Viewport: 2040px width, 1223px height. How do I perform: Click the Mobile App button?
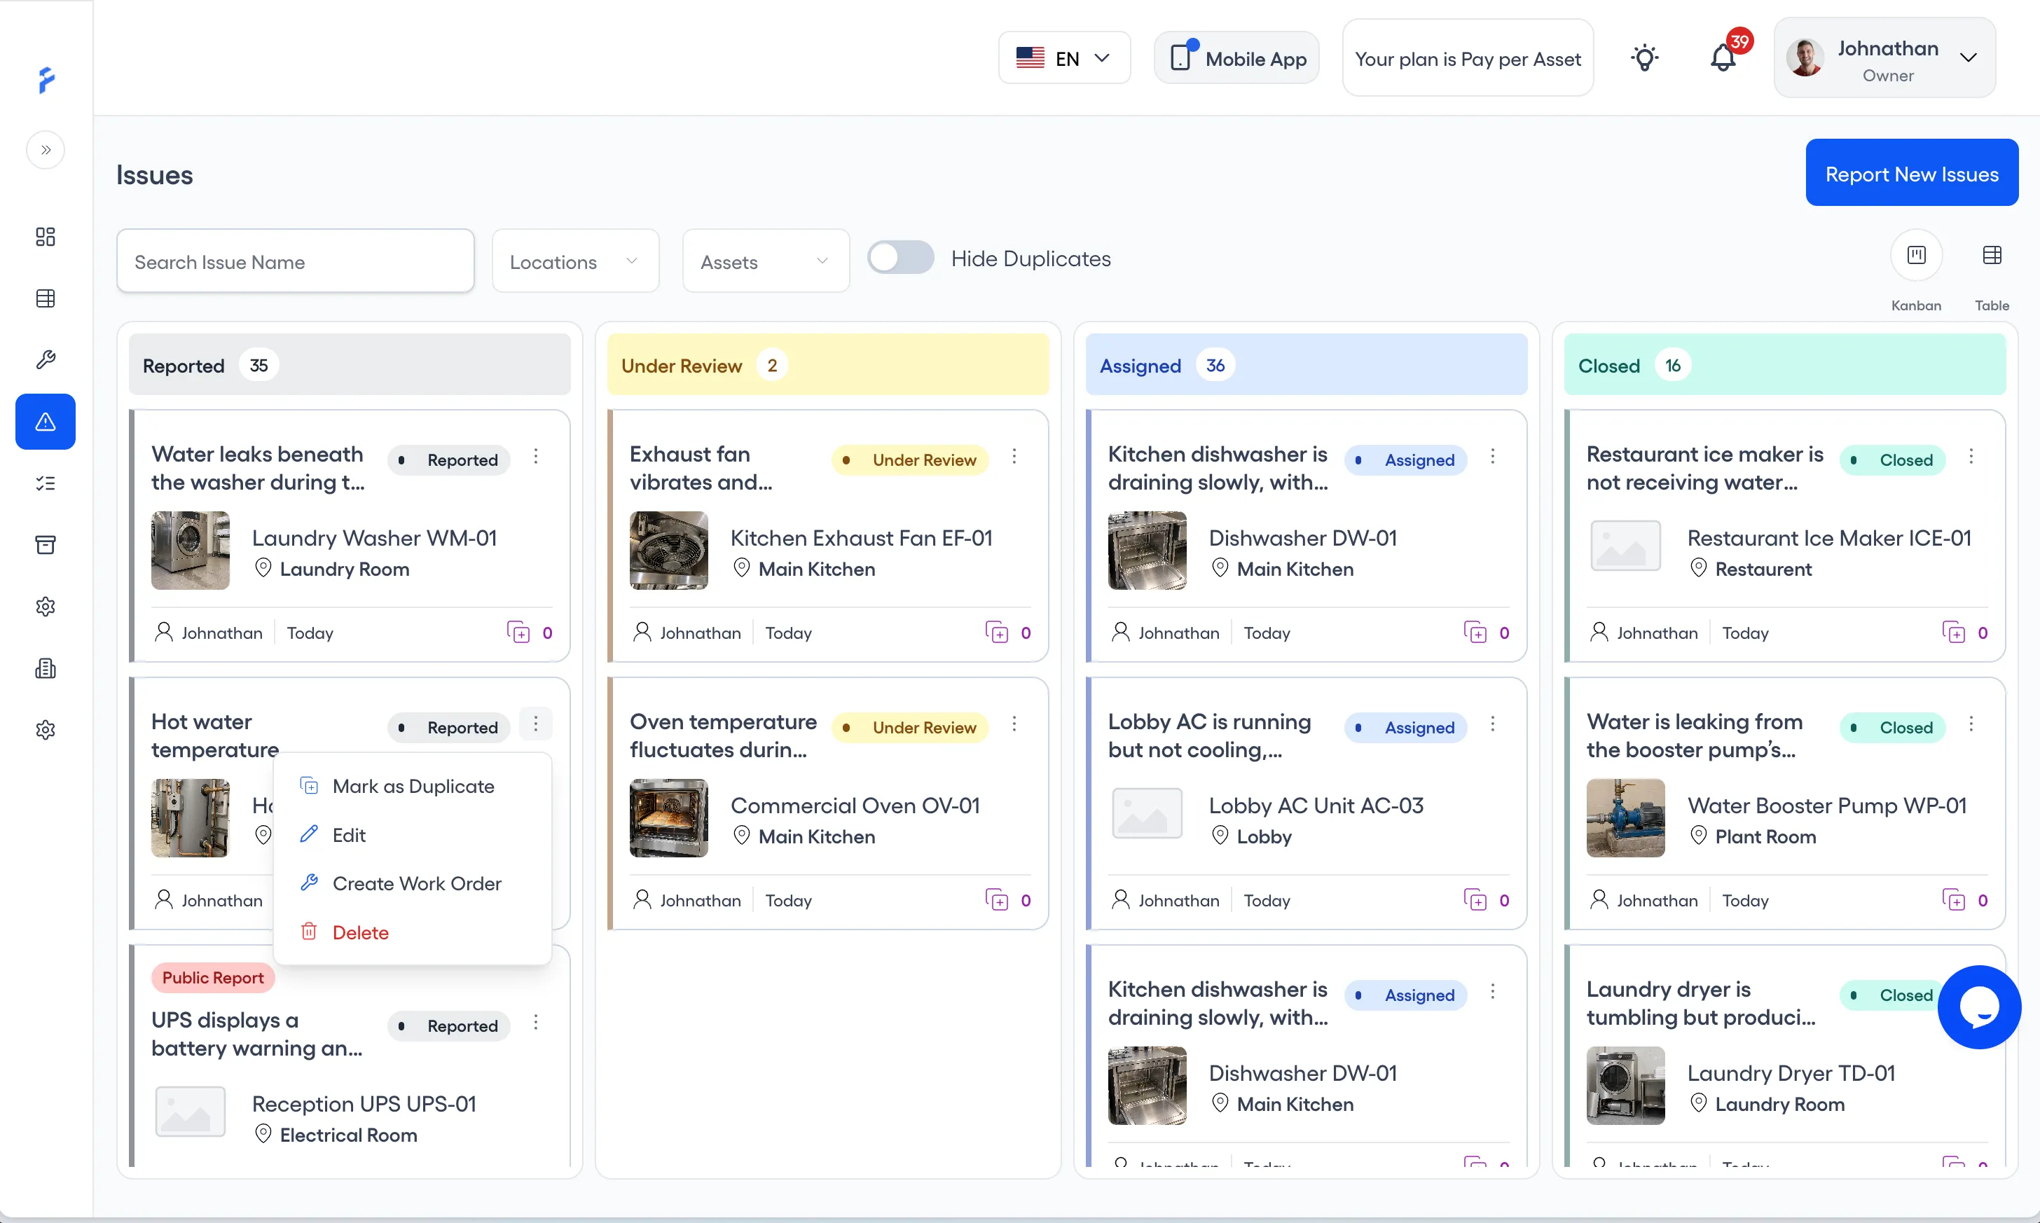(1236, 57)
